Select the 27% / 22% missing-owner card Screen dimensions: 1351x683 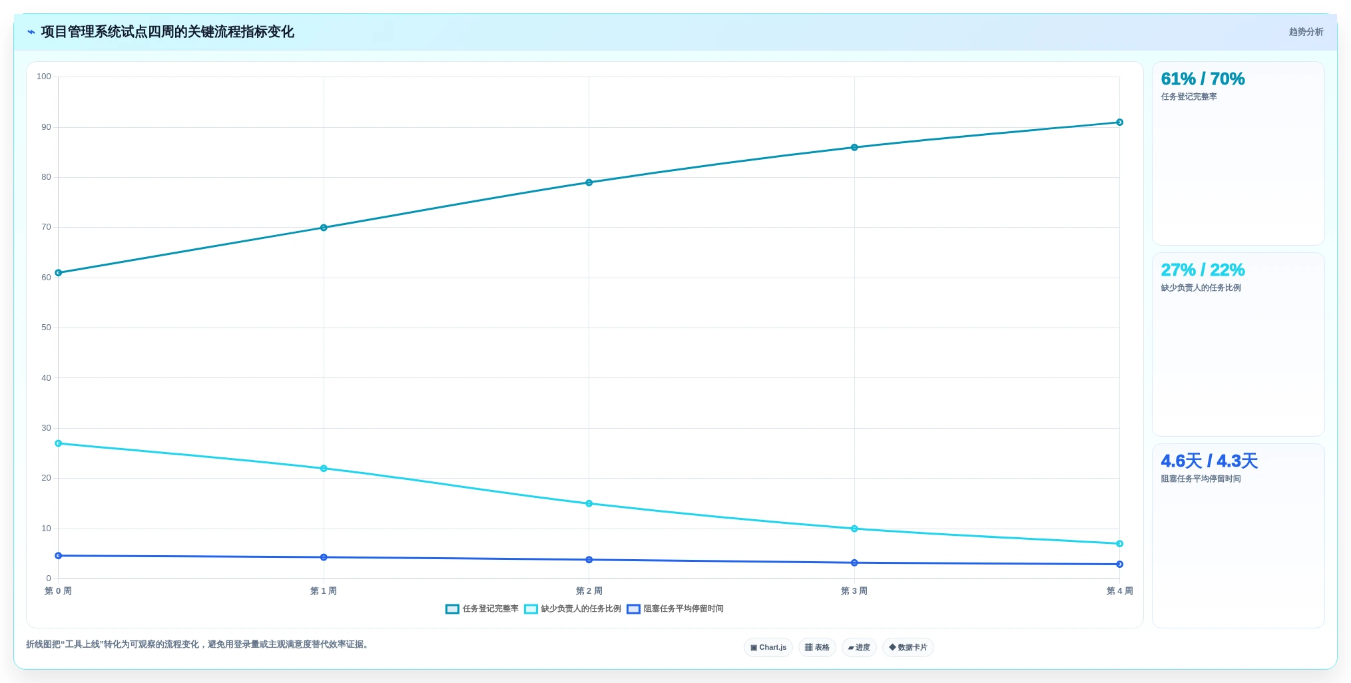click(x=1238, y=345)
